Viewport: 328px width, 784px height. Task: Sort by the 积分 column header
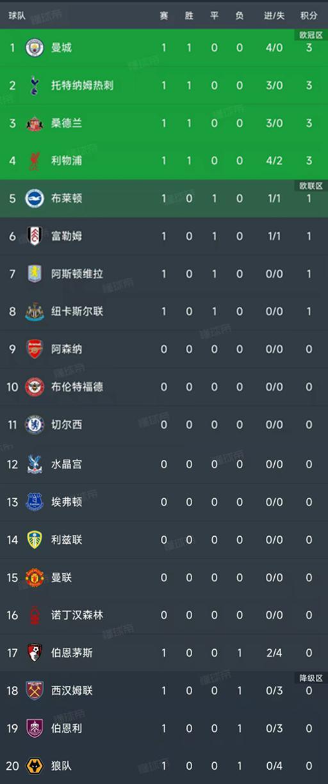309,15
